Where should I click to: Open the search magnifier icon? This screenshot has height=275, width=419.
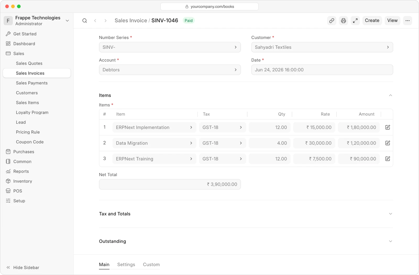click(85, 20)
